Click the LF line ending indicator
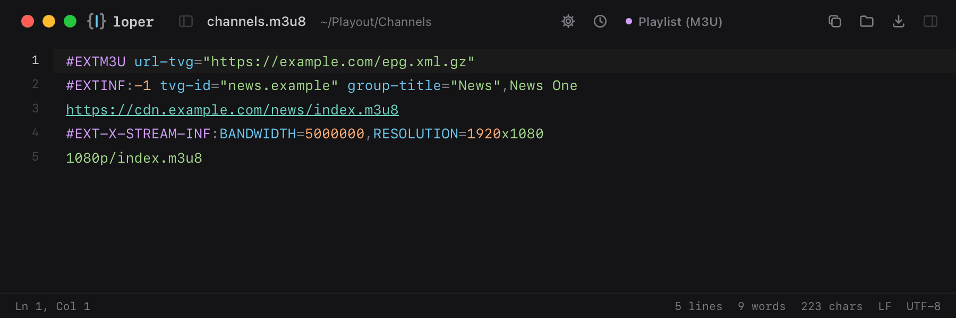This screenshot has height=318, width=956. coord(885,306)
